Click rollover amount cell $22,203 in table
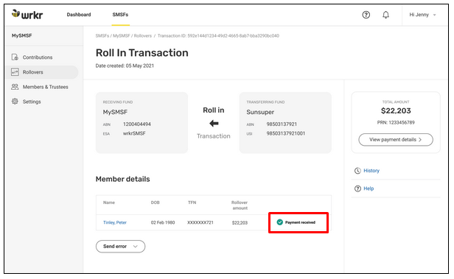Image resolution: width=454 pixels, height=279 pixels. 240,222
